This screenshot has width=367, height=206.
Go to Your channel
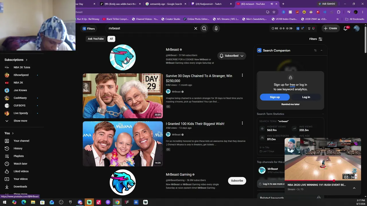click(21, 141)
